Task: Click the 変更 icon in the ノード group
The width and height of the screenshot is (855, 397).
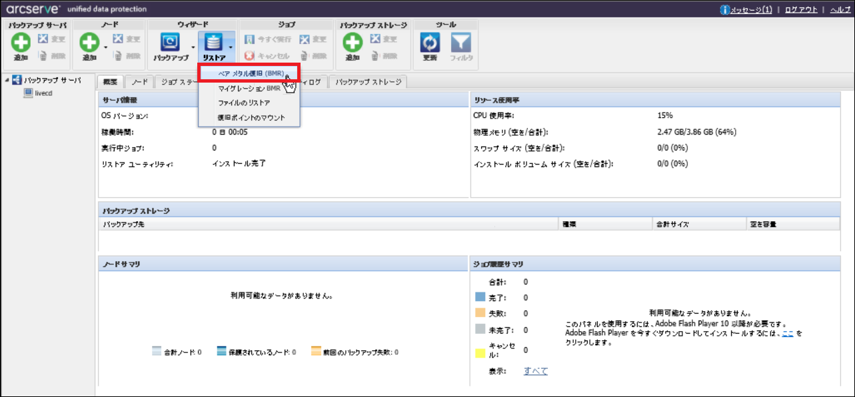Action: click(118, 39)
